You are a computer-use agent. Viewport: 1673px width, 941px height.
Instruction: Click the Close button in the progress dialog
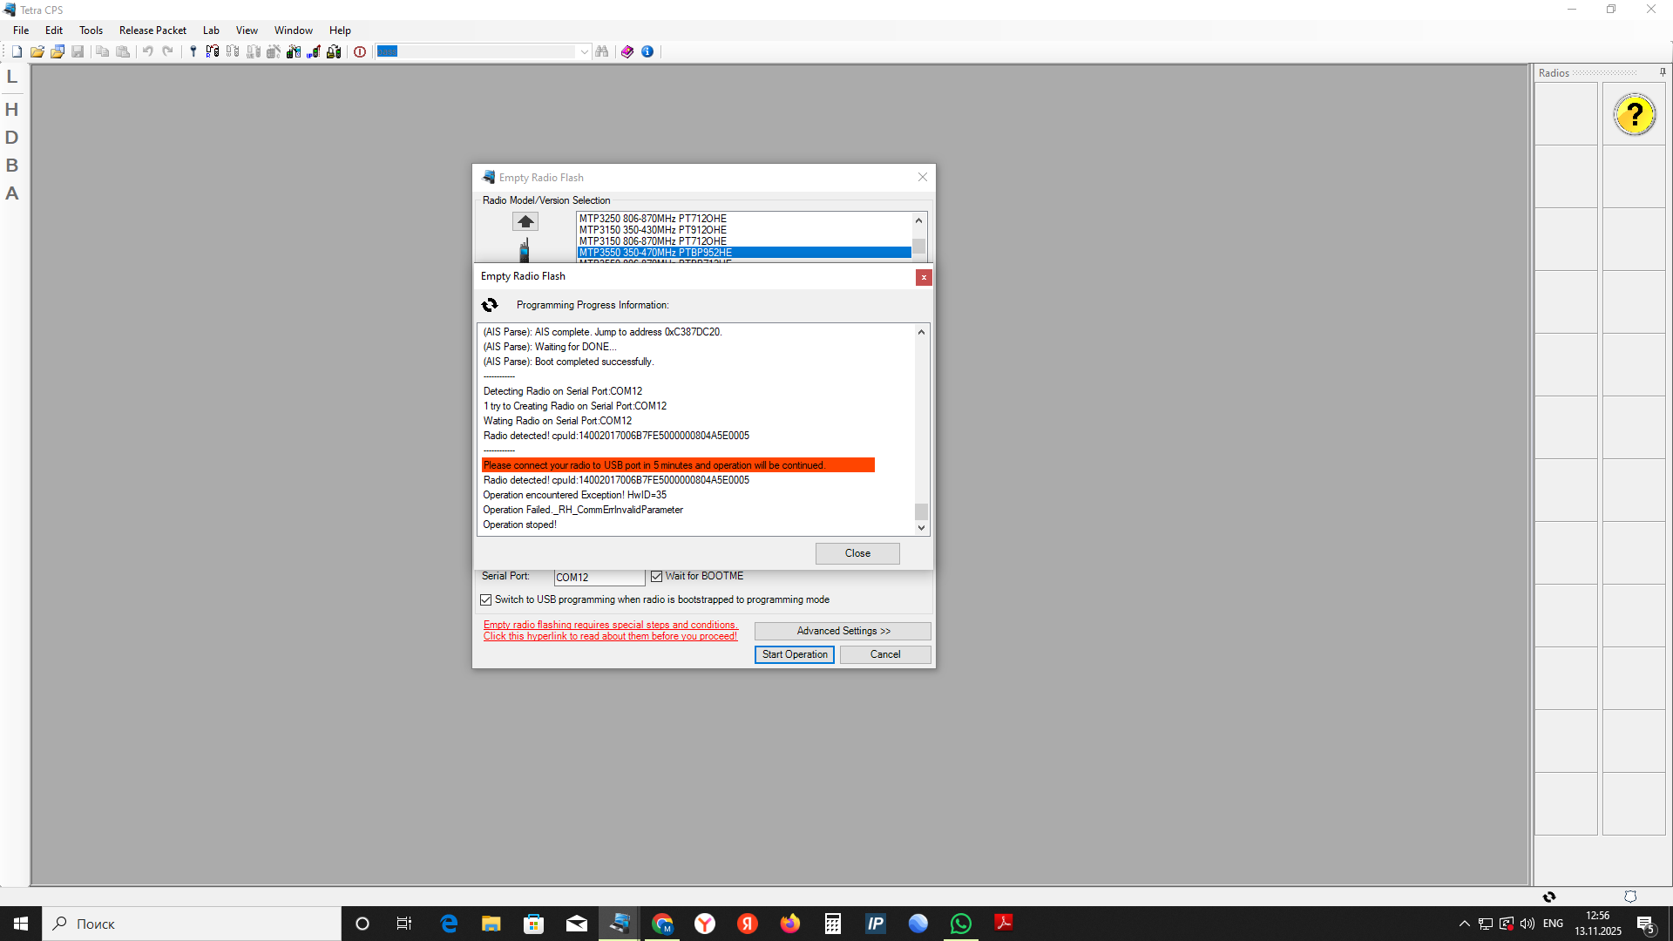coord(857,553)
